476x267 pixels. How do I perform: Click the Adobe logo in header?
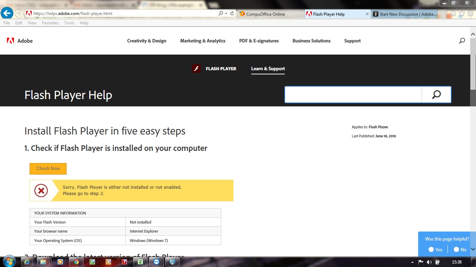pyautogui.click(x=20, y=41)
